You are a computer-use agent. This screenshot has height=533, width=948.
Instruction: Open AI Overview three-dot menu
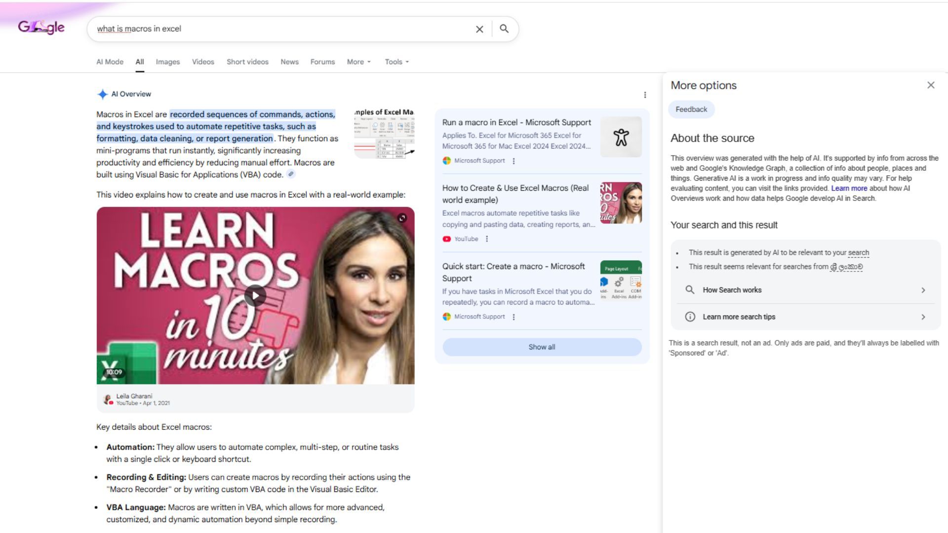click(645, 95)
